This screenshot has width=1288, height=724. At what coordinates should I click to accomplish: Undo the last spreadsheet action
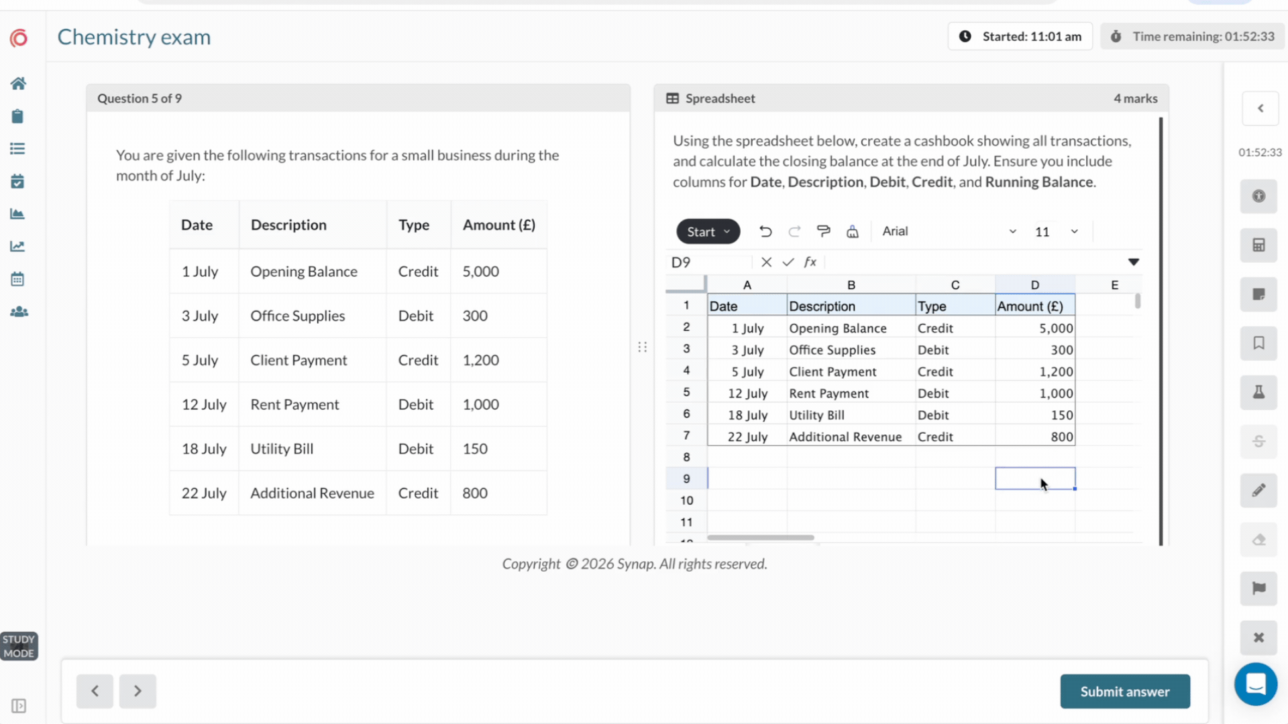pyautogui.click(x=765, y=231)
